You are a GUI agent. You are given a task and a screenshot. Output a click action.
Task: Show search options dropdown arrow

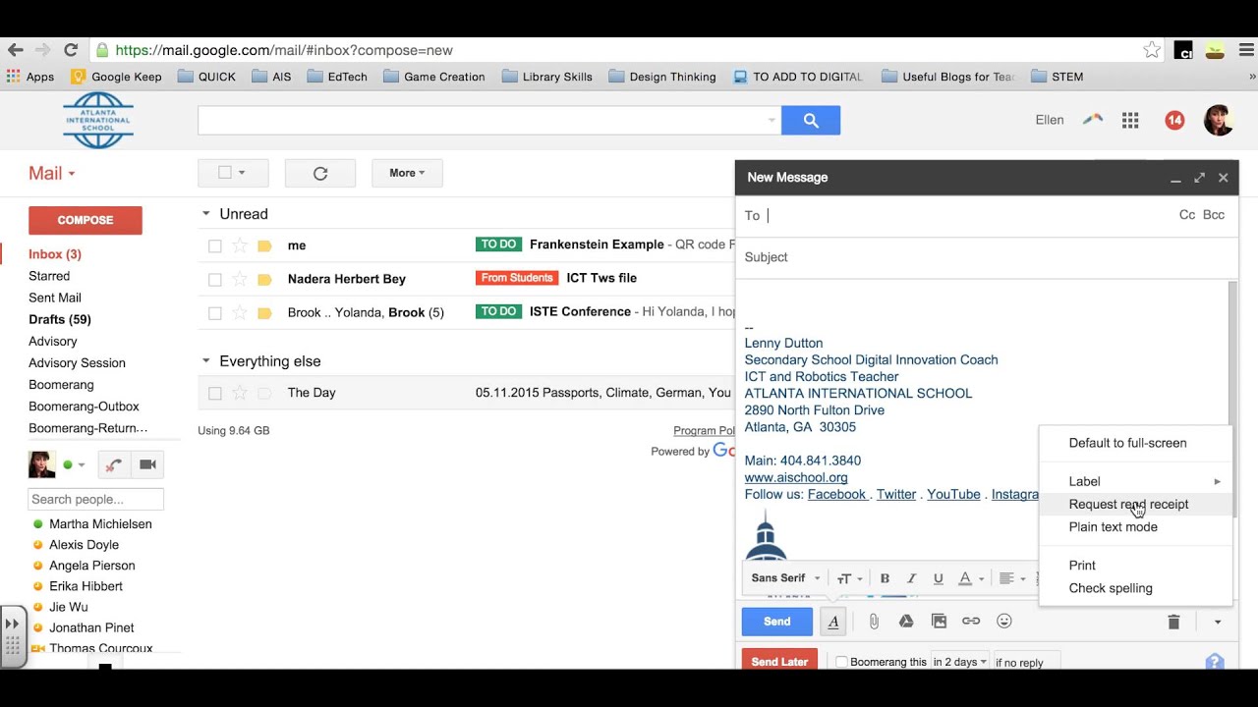point(772,120)
